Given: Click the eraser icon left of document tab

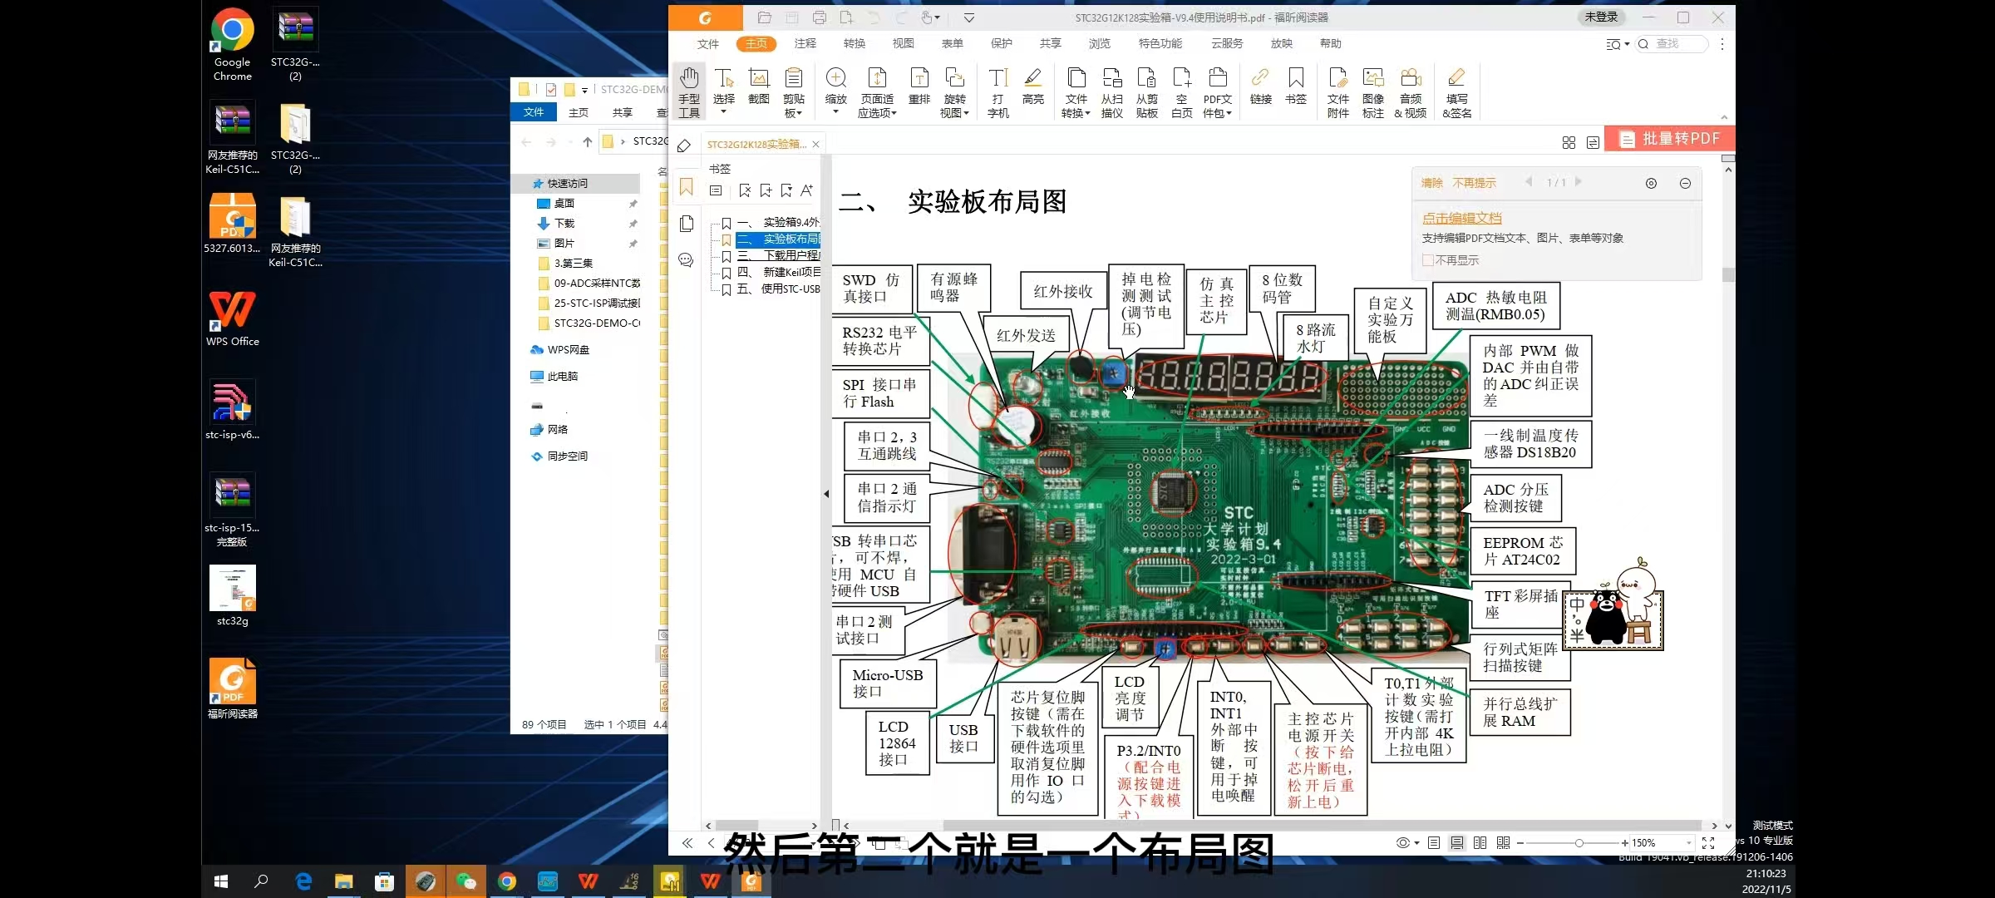Looking at the screenshot, I should [683, 146].
